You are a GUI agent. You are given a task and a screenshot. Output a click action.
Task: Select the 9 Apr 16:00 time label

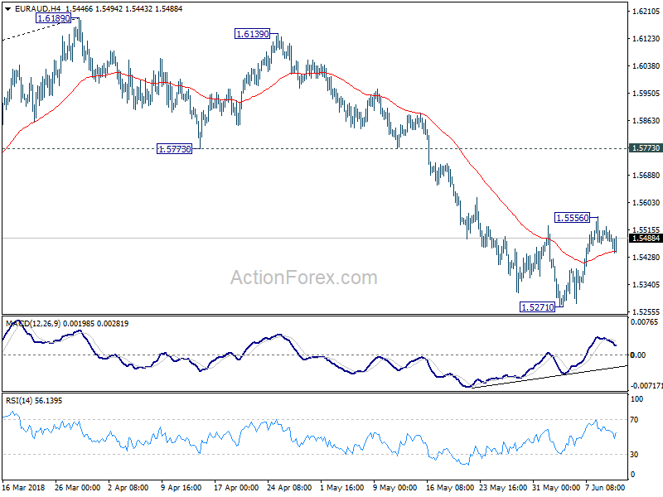click(x=181, y=487)
